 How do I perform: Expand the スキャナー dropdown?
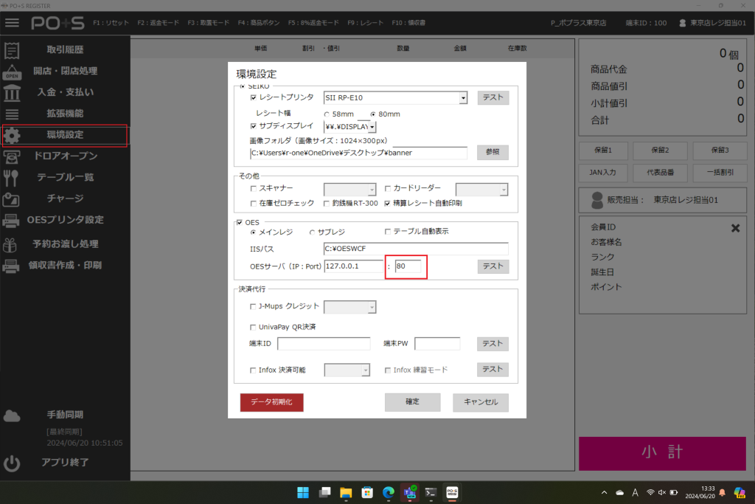[x=371, y=190]
